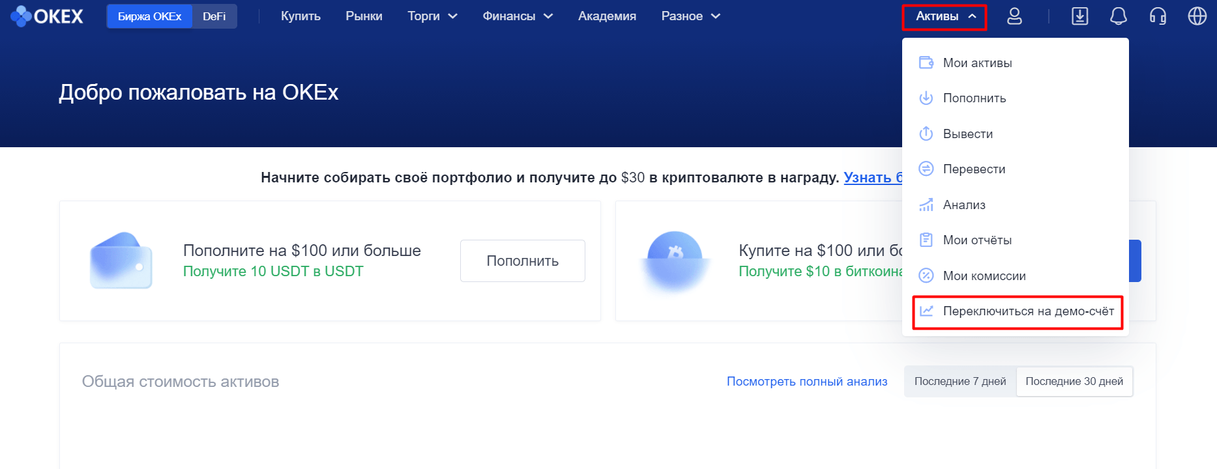Click wallet icon beside Мои активы
Image resolution: width=1217 pixels, height=469 pixels.
[x=926, y=63]
